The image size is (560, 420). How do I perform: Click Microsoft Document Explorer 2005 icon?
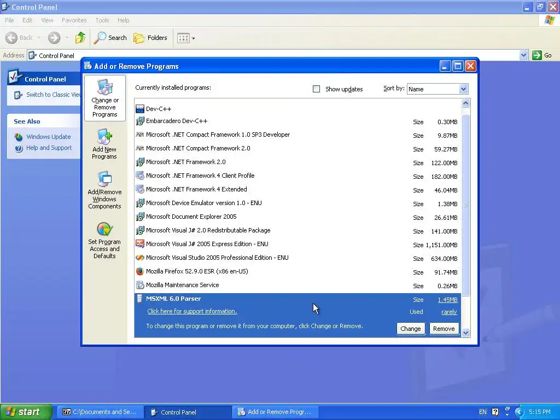coord(140,217)
